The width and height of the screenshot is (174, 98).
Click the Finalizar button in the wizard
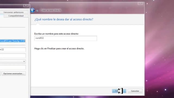point(119,91)
